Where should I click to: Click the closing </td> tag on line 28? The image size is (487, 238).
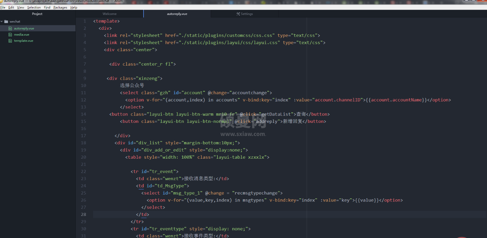pos(143,214)
